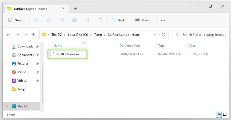Select Surface Laptop-Intune breadcrumb segment
Image resolution: width=231 pixels, height=120 pixels.
(x=124, y=35)
